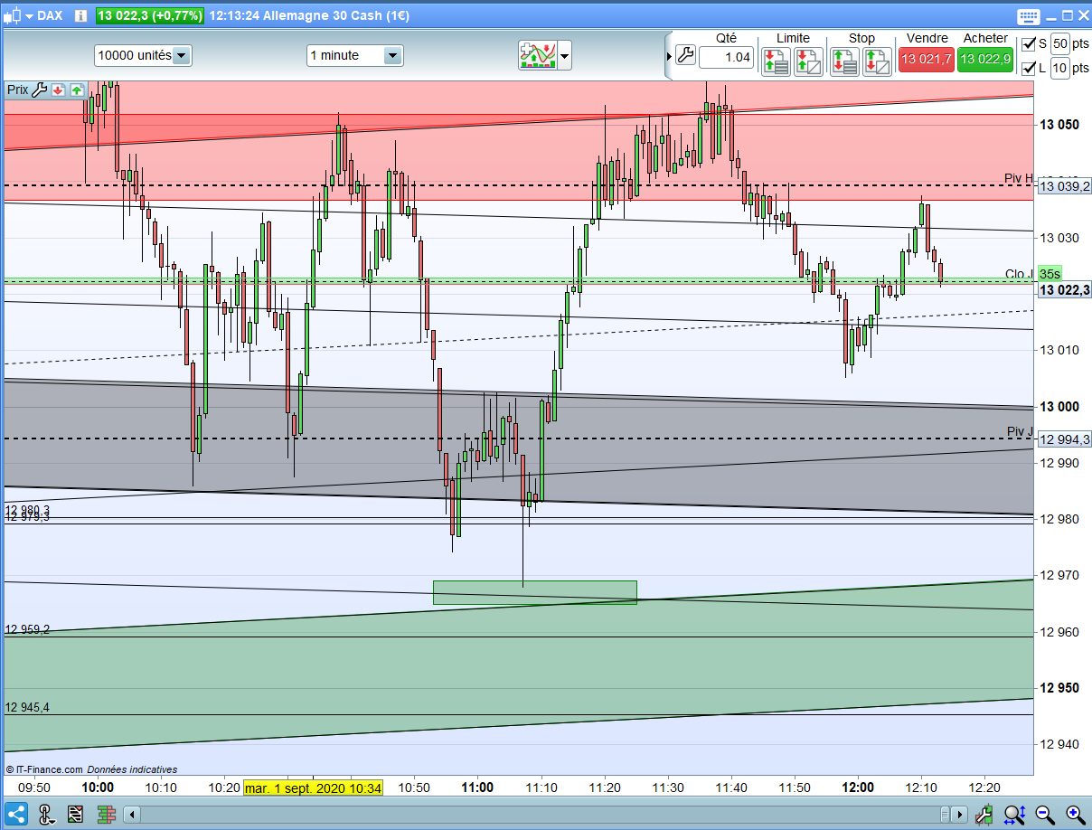This screenshot has width=1092, height=830.
Task: Click the current price 13 022,3 axis label
Action: [x=1064, y=290]
